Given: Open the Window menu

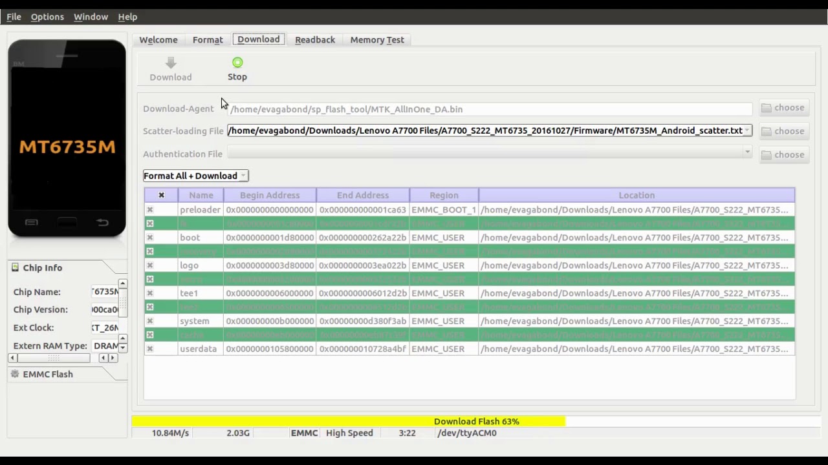Looking at the screenshot, I should (91, 17).
